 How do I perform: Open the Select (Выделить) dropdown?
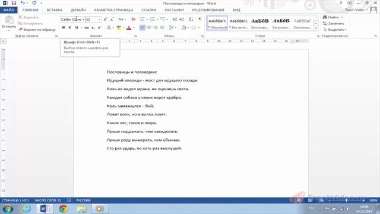(335, 30)
